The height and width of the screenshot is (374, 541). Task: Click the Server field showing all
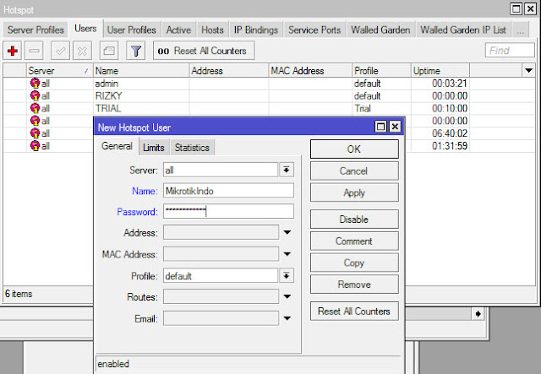221,170
